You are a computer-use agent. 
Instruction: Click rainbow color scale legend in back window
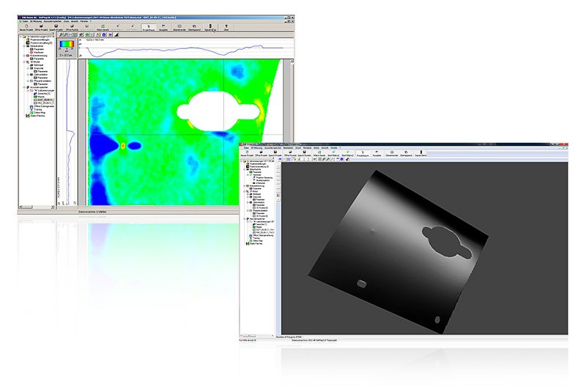click(x=67, y=44)
